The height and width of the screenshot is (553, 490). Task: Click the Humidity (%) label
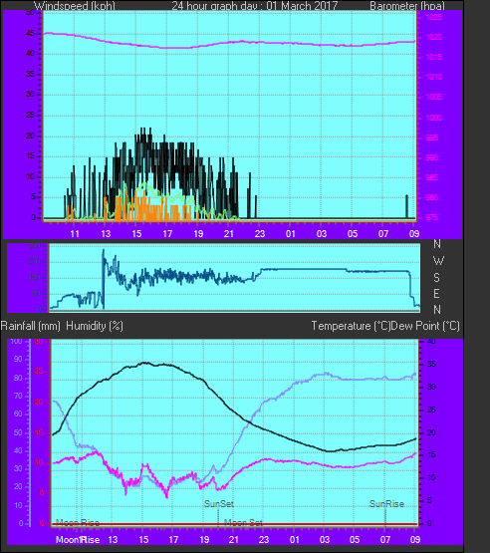(95, 326)
